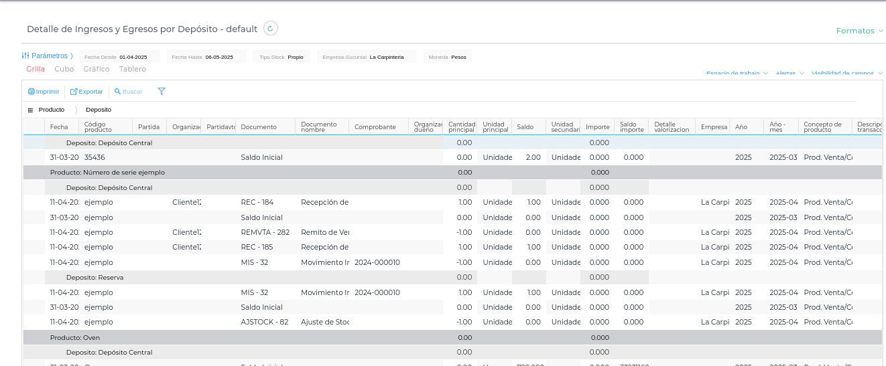
Task: Click the grouping grid icon beside Producto
Action: tap(30, 110)
